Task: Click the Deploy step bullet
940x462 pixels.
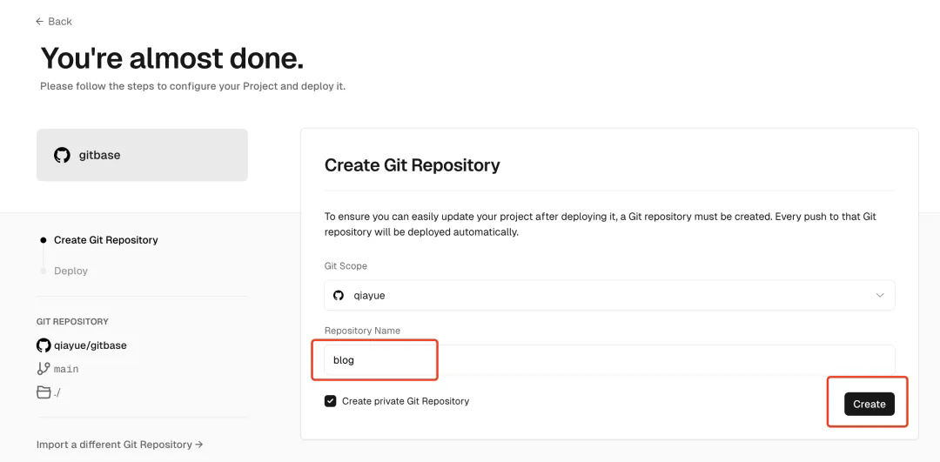Action: [x=43, y=271]
